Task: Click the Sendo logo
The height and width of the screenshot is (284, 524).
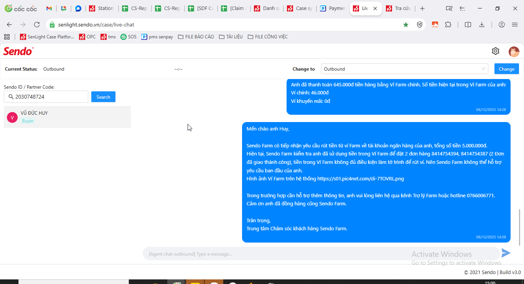Action: click(x=18, y=51)
